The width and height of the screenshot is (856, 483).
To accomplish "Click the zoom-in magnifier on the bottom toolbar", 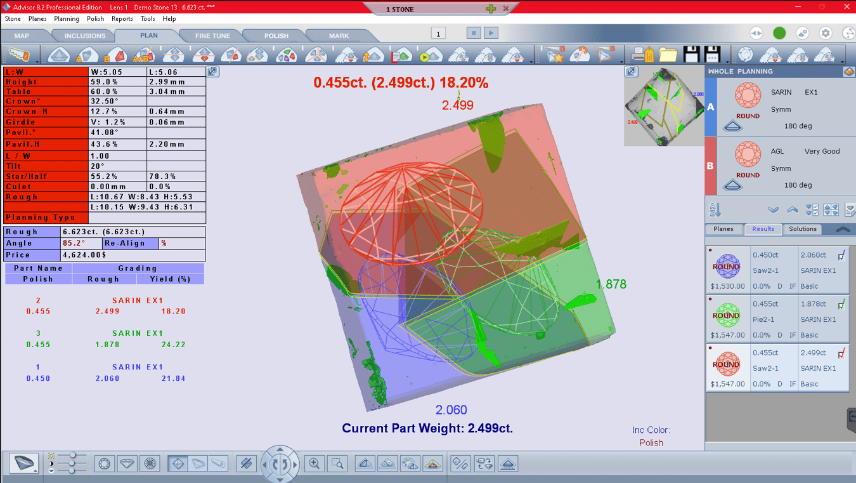I will click(x=315, y=463).
